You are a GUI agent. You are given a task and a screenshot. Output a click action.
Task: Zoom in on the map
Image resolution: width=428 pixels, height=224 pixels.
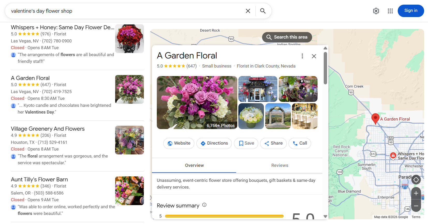pos(416,193)
